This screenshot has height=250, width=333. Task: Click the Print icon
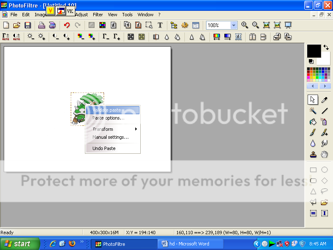click(x=41, y=25)
